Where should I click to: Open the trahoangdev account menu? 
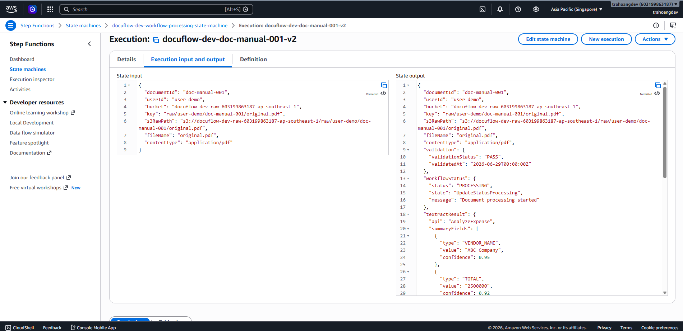(645, 4)
